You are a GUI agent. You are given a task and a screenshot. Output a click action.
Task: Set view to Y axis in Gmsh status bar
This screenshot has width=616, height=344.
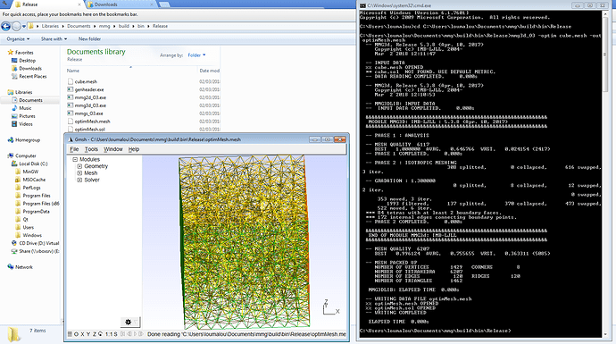click(88, 334)
